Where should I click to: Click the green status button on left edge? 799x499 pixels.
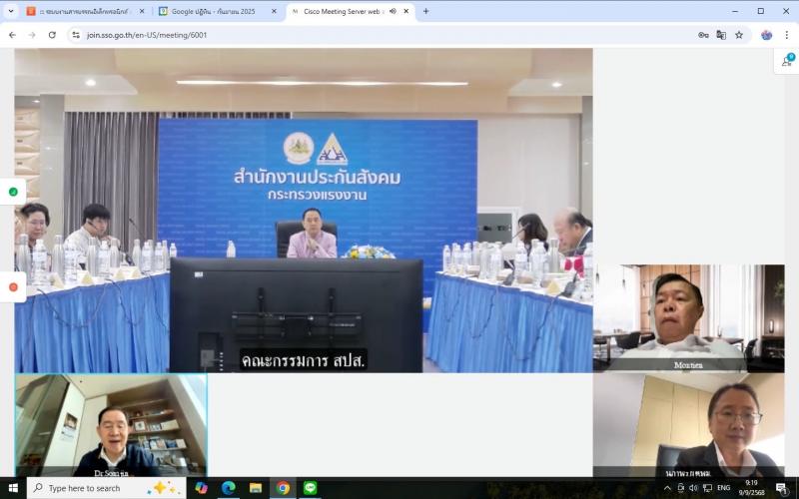13,192
